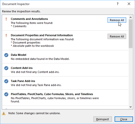
Task: Click scrollbar down arrow in results list
Action: point(130,107)
